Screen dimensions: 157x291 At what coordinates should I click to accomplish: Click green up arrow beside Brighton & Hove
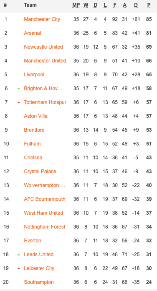[x=19, y=89]
